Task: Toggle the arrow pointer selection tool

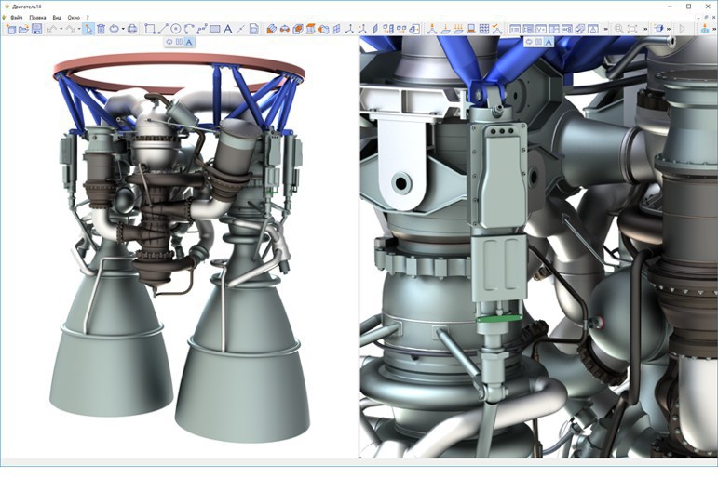Action: pyautogui.click(x=88, y=30)
